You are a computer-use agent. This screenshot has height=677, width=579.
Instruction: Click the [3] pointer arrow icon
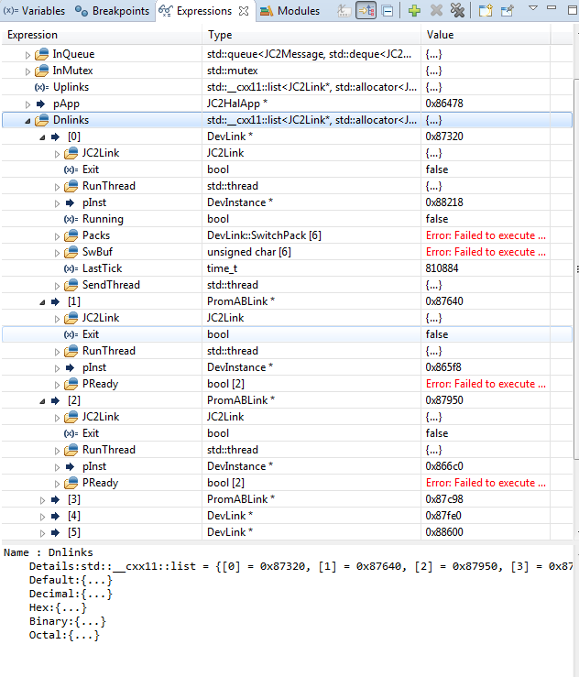(x=55, y=499)
